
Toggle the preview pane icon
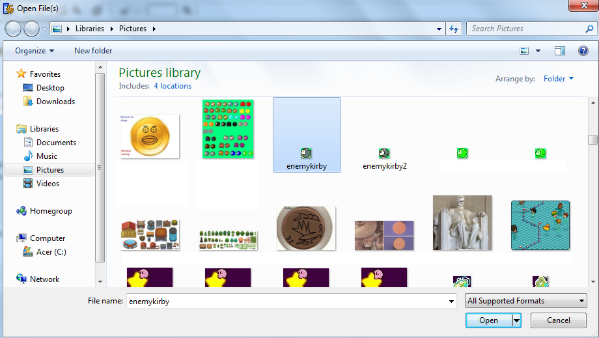560,51
